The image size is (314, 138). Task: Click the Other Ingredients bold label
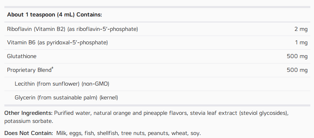coord(29,113)
